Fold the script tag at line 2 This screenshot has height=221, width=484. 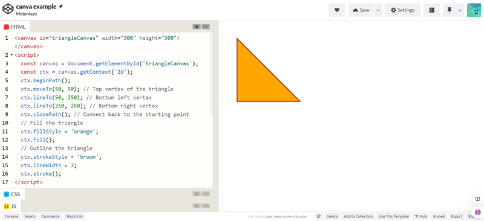11,55
